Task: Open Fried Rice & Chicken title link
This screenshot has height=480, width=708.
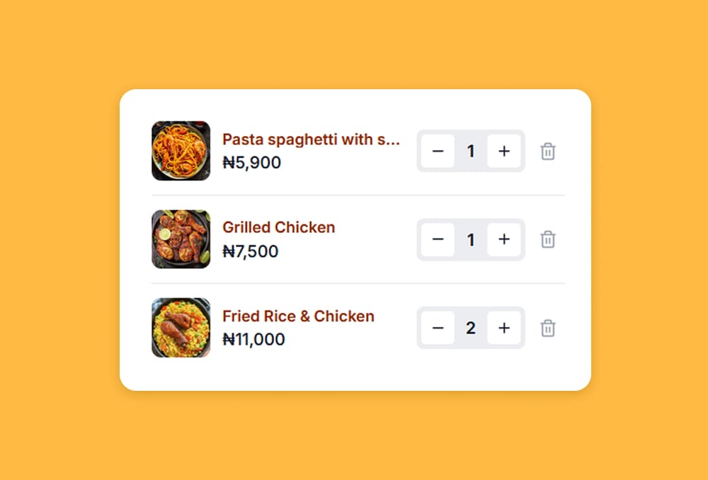Action: click(x=298, y=316)
